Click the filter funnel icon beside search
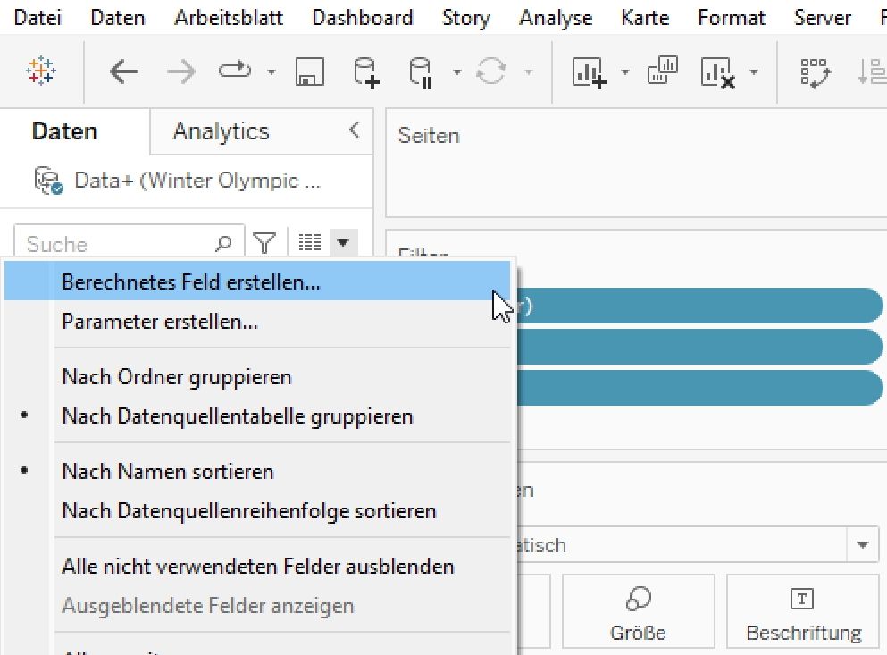The height and width of the screenshot is (655, 887). (x=264, y=242)
